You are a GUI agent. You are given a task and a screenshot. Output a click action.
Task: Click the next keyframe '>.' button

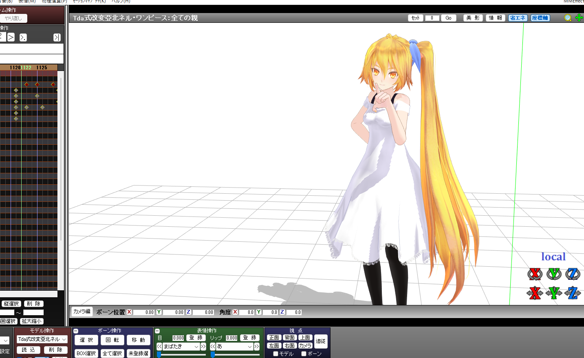tap(23, 37)
